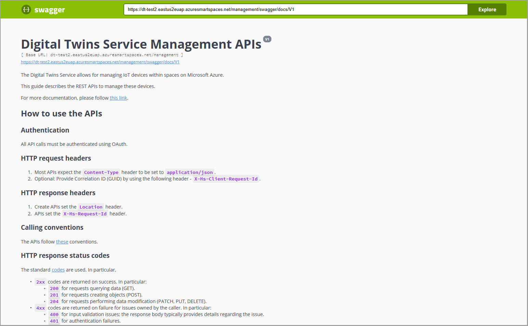Click the 201 status code label
528x326 pixels.
(x=54, y=295)
